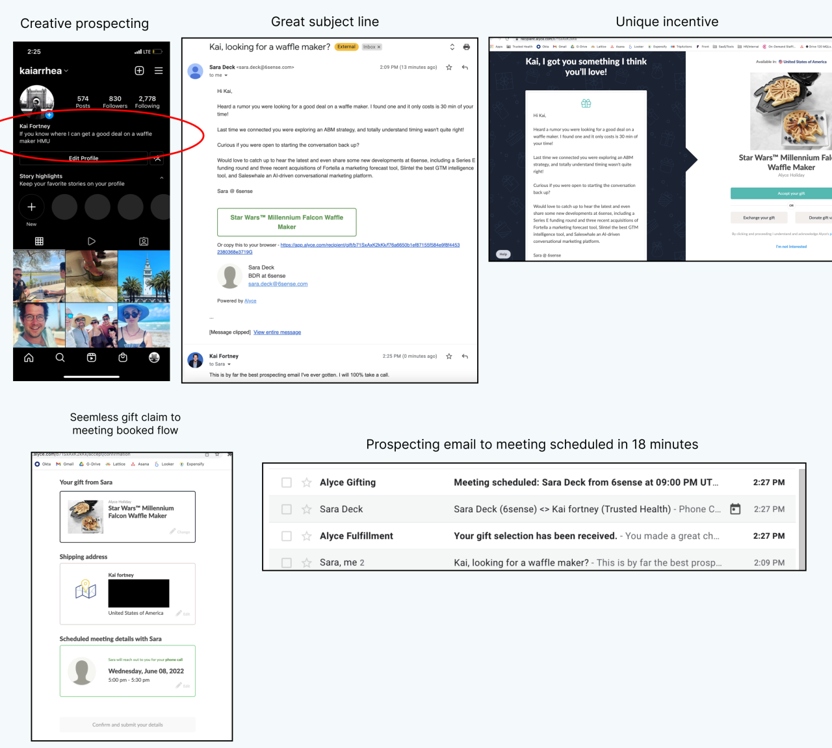Star the Alyce Gifting email
This screenshot has width=832, height=748.
pyautogui.click(x=306, y=482)
